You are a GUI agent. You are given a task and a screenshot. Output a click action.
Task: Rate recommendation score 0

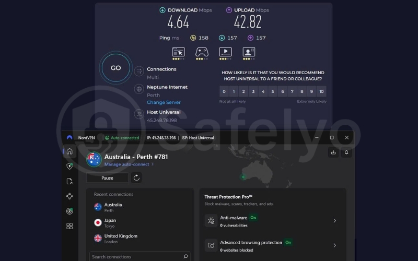coord(224,91)
